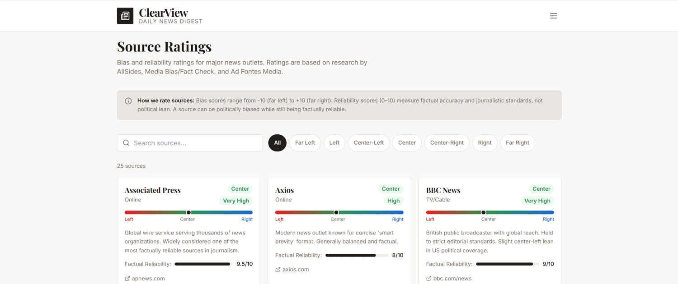
Task: Click the 9/10 reliability score
Action: 548,264
